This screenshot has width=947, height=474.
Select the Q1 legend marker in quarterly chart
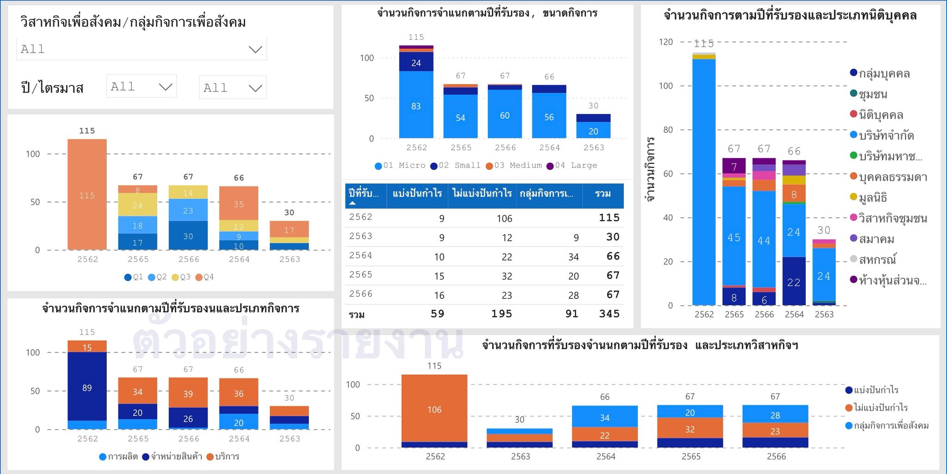128,277
